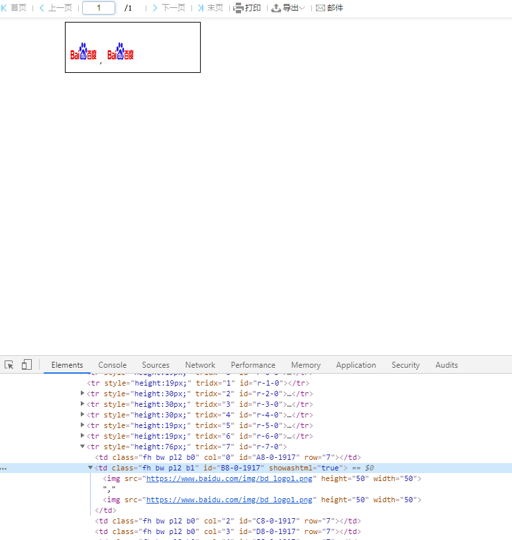Image resolution: width=512 pixels, height=540 pixels.
Task: Select the td A8-0-1917 element row
Action: 228,457
